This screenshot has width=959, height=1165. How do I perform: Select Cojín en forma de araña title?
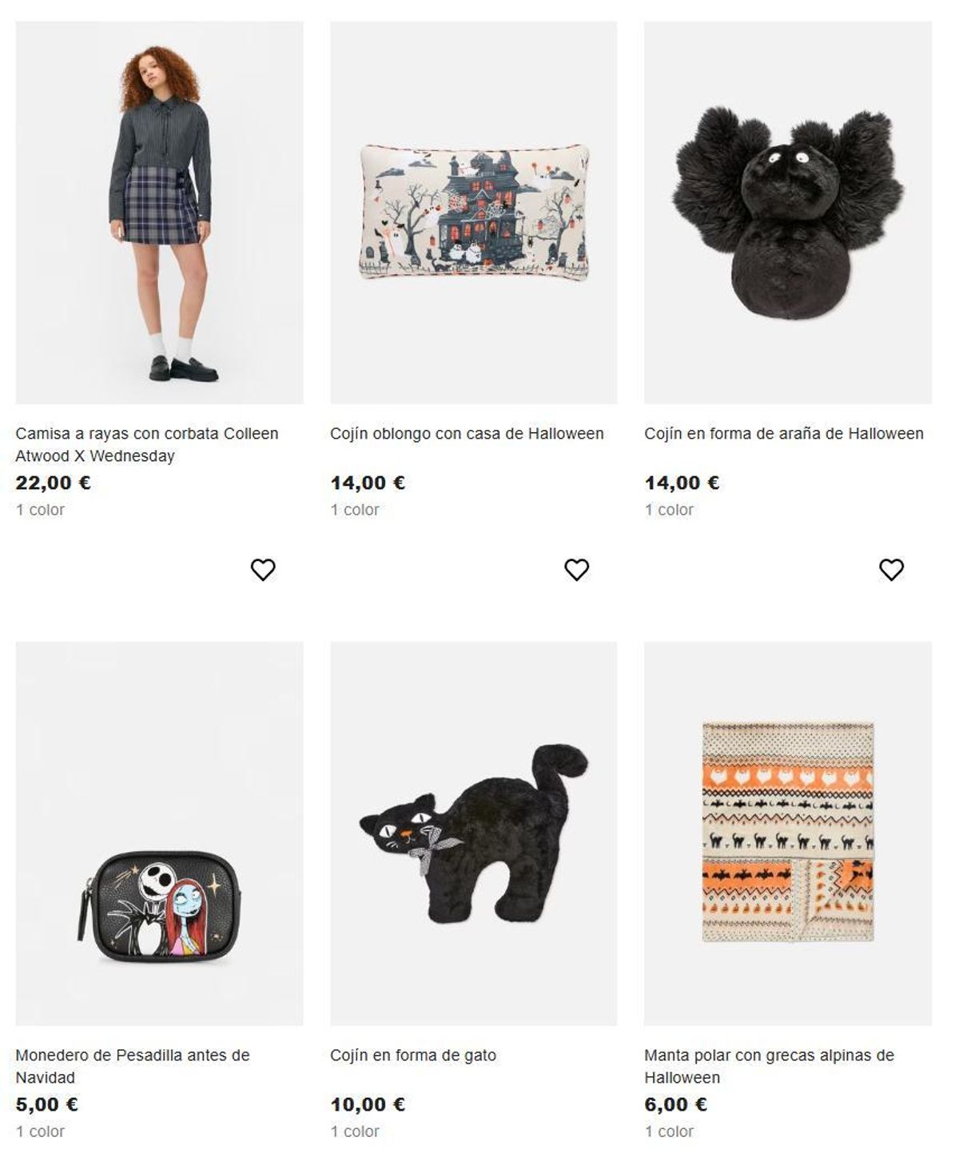tap(784, 434)
